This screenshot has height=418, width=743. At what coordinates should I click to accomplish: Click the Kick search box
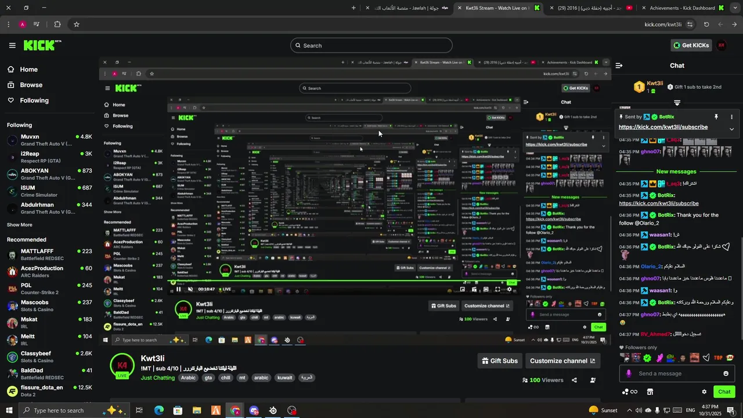pos(371,45)
